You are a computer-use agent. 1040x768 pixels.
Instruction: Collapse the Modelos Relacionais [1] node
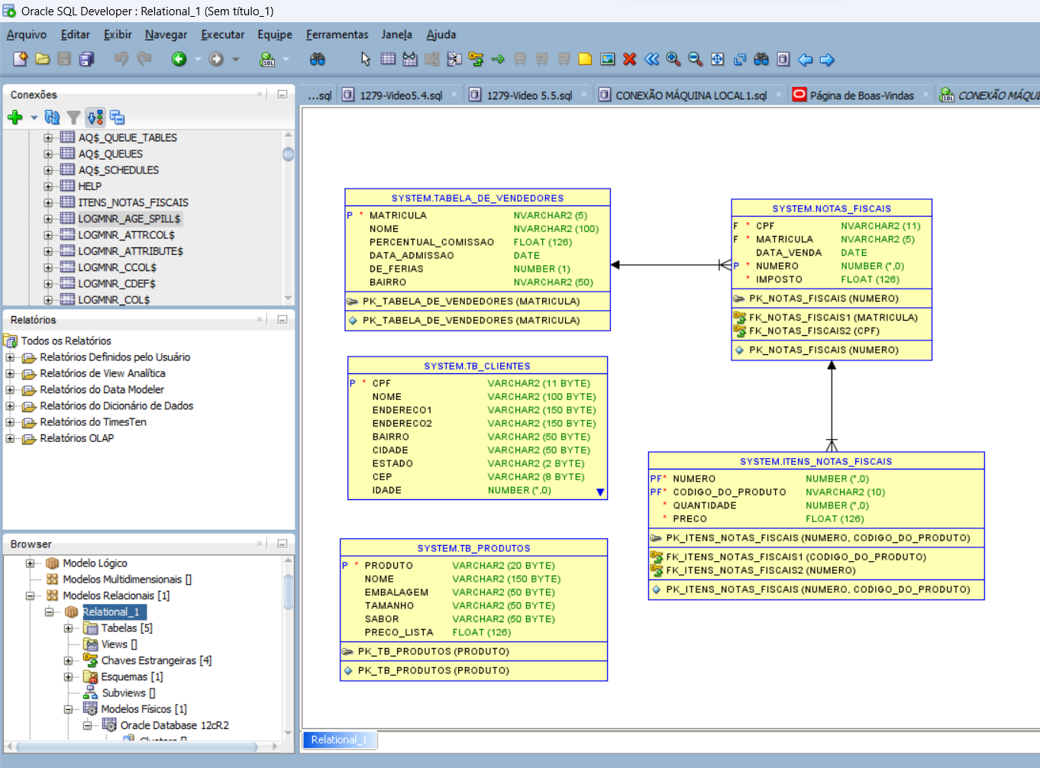pos(30,595)
